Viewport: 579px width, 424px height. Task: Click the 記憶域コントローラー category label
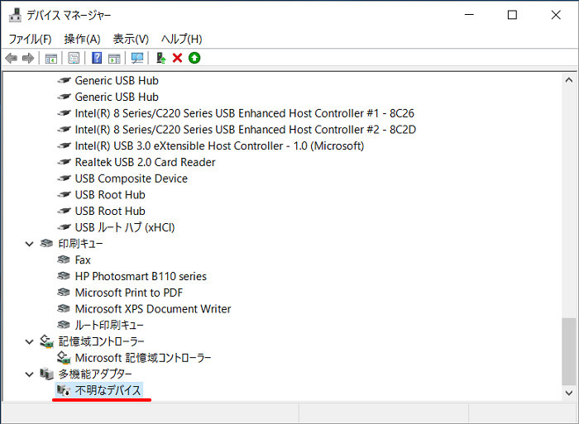(x=101, y=341)
